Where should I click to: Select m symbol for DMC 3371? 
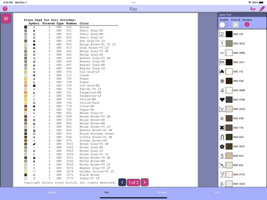pos(222,62)
